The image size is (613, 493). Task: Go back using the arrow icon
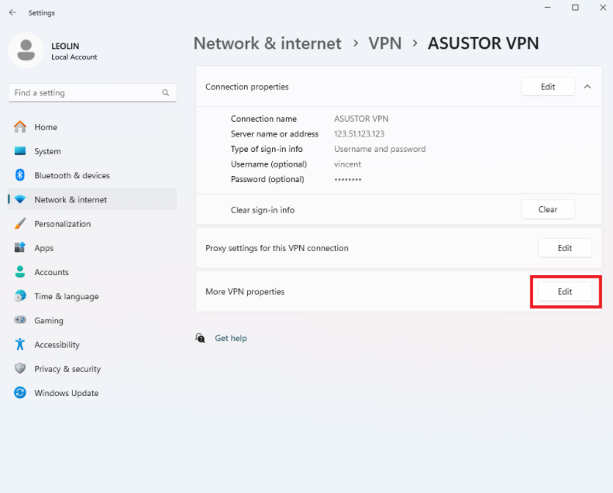click(12, 12)
